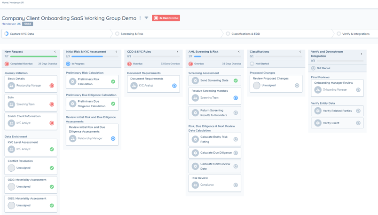
Task: Open the Conflict Resolution task card
Action: pos(31,166)
